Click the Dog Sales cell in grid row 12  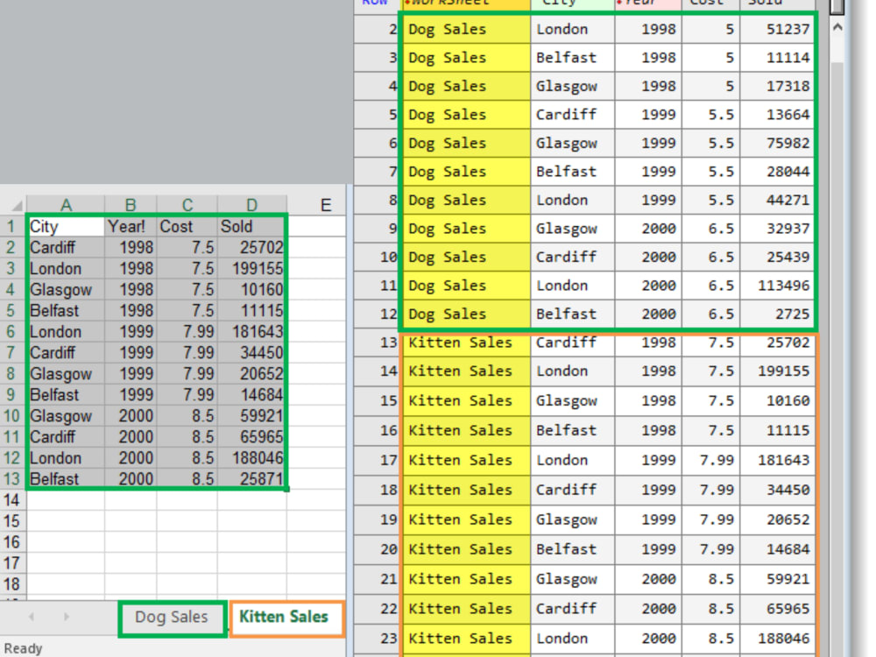tap(467, 314)
